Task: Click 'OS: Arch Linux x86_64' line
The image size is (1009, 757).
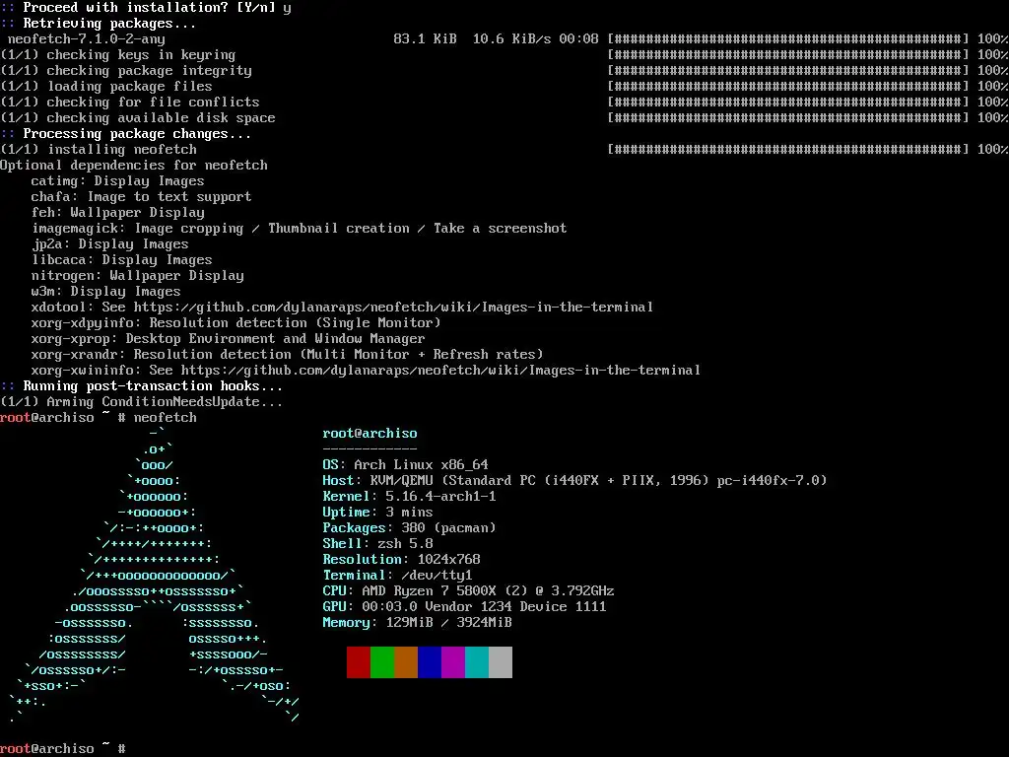Action: point(405,465)
